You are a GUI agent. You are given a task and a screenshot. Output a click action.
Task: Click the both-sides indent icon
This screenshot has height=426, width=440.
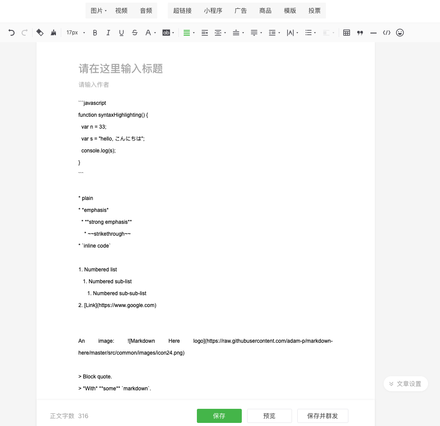click(204, 33)
